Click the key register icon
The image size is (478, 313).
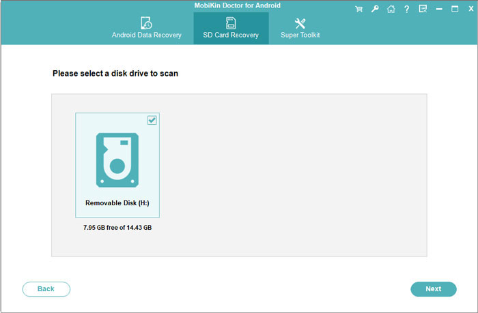(375, 9)
